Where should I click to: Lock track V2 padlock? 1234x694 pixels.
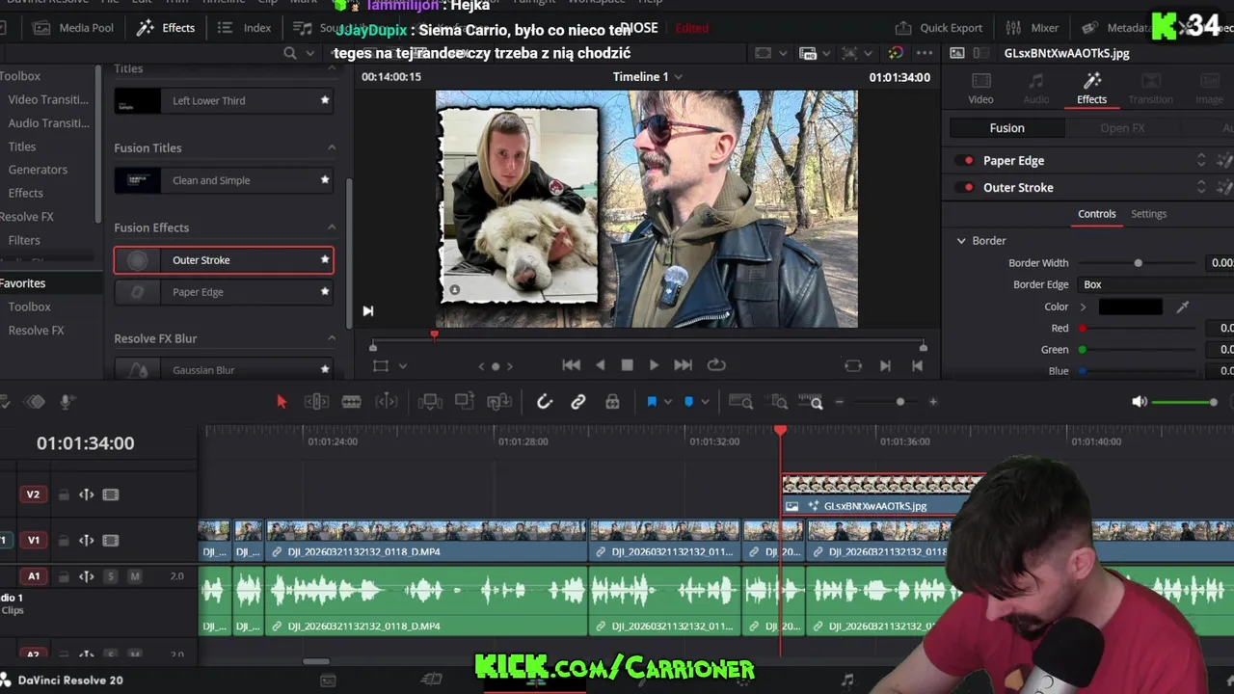(64, 495)
